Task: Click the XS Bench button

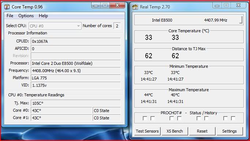Action: coord(175,131)
